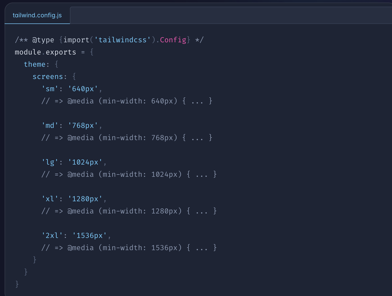Image resolution: width=392 pixels, height=296 pixels.
Task: Click the pink Config type name
Action: (x=173, y=40)
